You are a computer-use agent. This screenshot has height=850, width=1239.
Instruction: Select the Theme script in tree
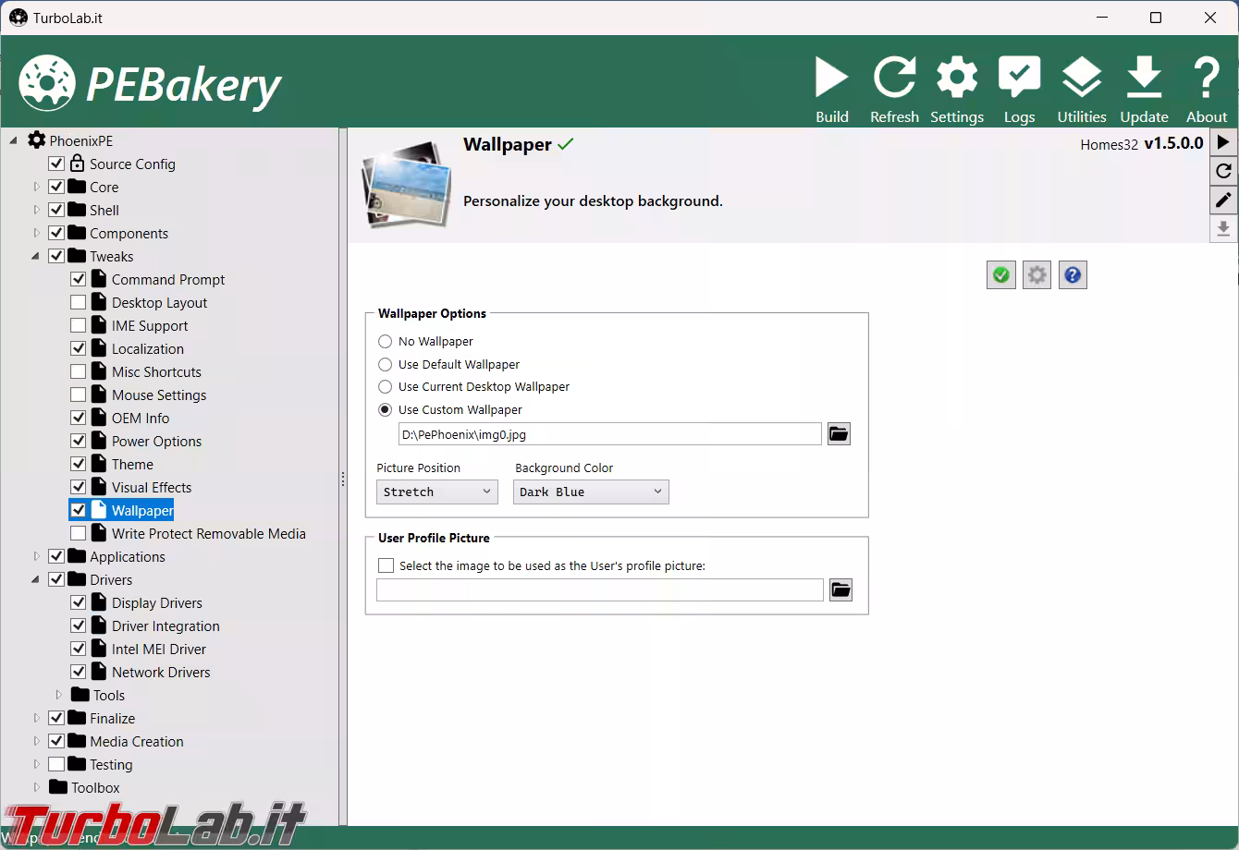132,465
